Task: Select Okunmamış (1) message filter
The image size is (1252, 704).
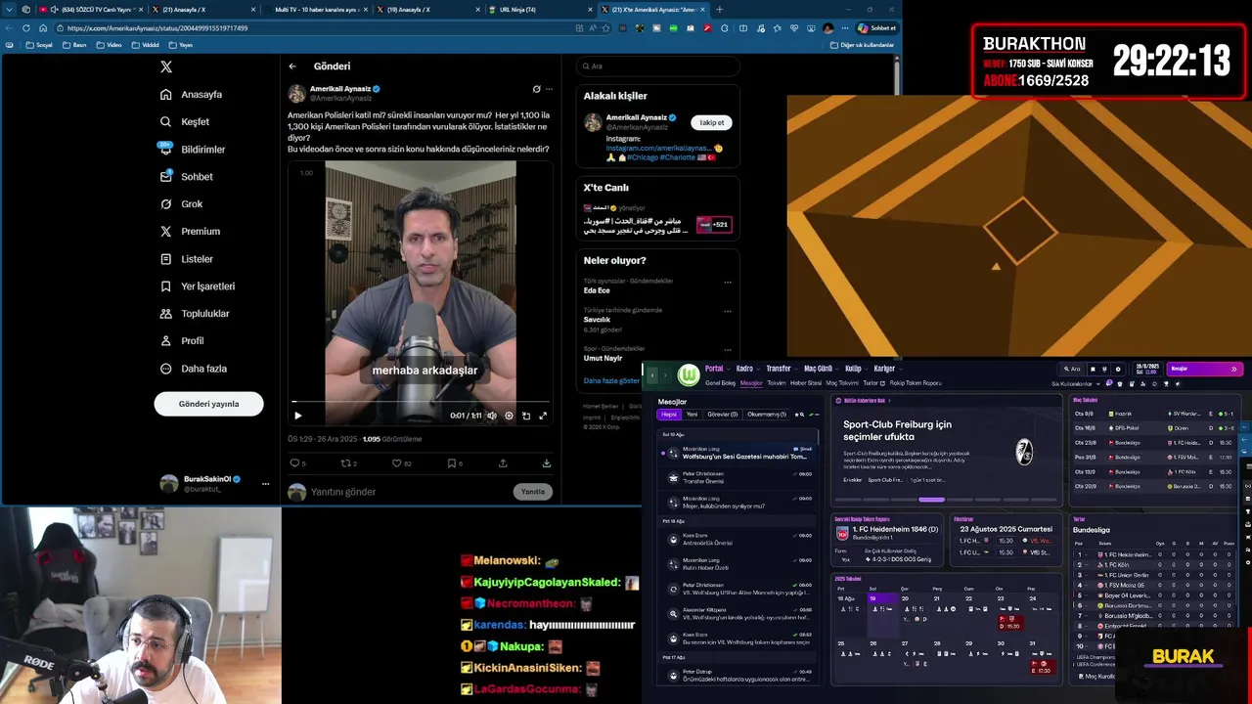Action: click(766, 415)
